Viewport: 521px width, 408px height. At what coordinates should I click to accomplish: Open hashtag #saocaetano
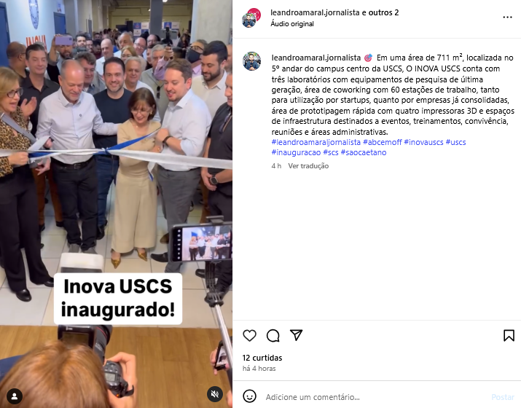click(x=364, y=152)
